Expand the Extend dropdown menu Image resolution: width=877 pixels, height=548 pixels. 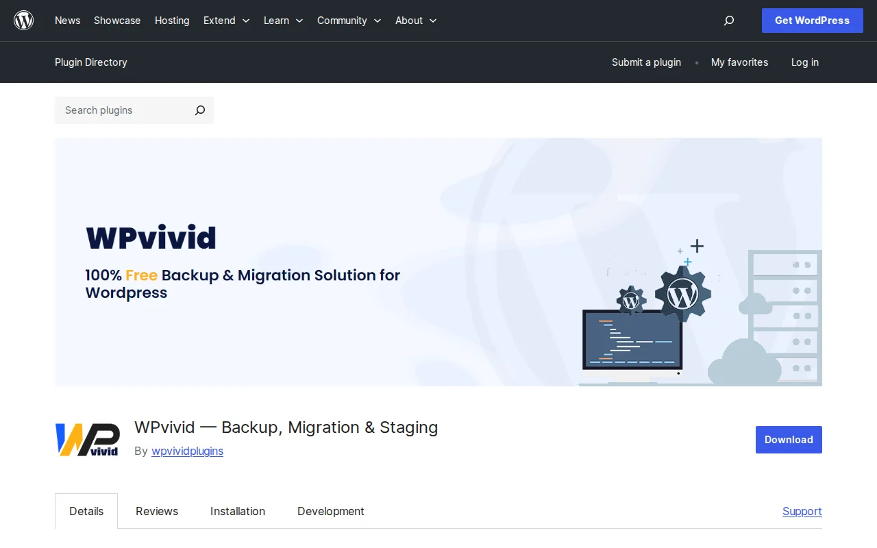coord(226,21)
